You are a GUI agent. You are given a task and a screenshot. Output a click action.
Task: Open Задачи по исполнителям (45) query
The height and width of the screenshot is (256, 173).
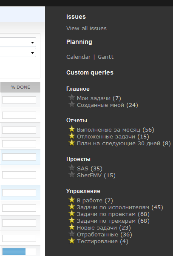coord(120,207)
